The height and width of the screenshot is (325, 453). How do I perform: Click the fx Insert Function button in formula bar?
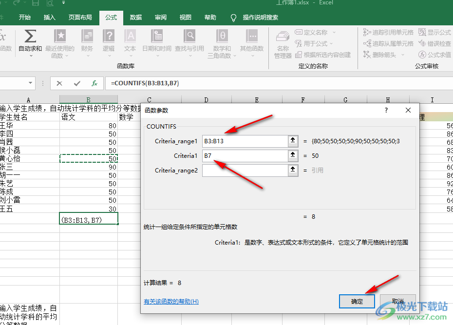[94, 83]
